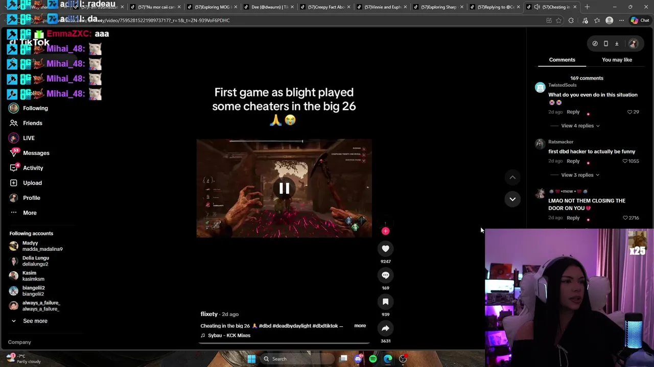This screenshot has width=654, height=367.
Task: Open comments via speech bubble icon
Action: [385, 275]
